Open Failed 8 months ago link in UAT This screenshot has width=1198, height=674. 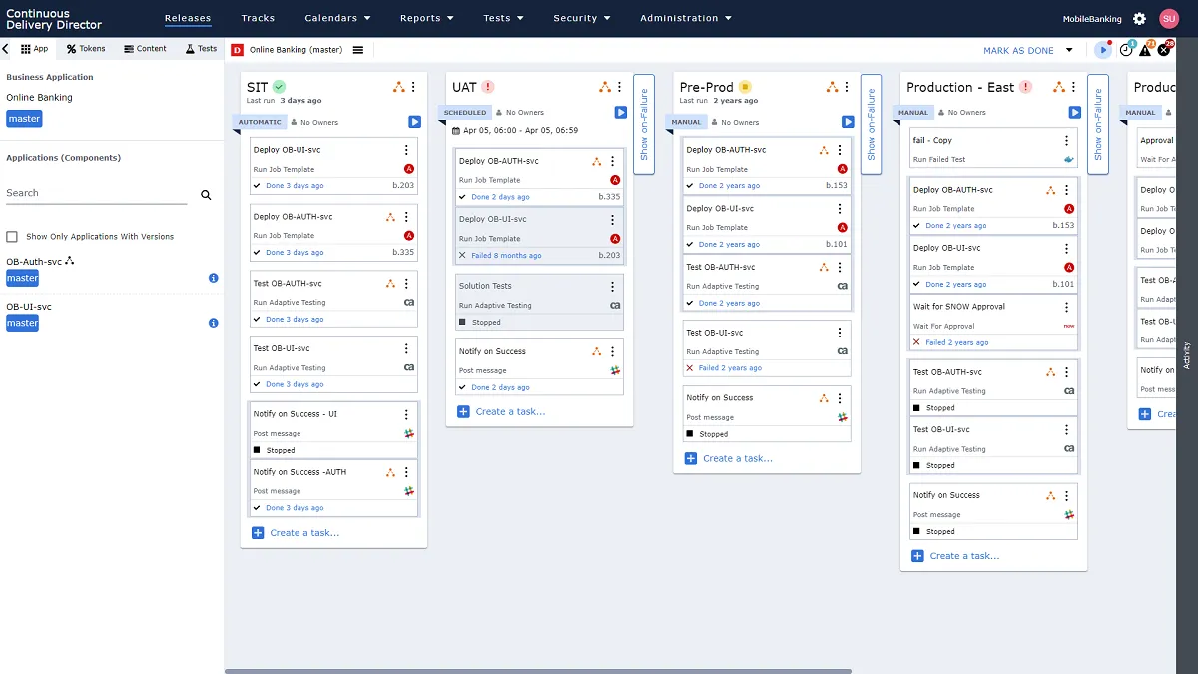coord(506,255)
